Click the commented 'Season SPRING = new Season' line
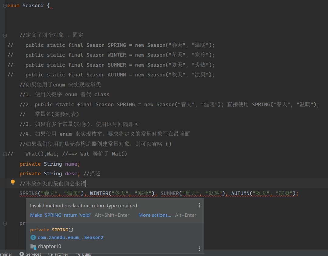 click(111, 45)
